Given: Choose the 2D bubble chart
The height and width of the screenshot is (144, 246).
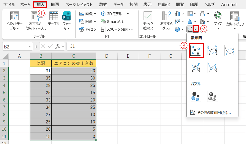Looking at the screenshot, I should coord(195,97).
